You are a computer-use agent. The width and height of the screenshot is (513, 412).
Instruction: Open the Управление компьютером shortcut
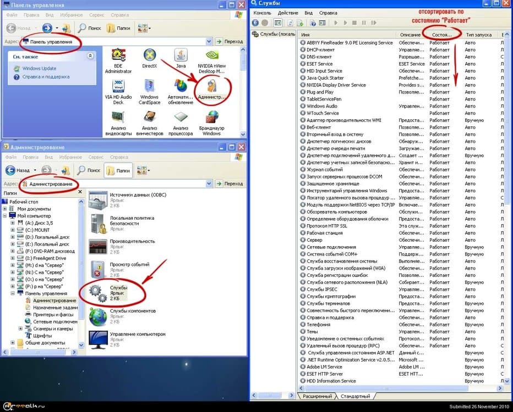click(x=98, y=337)
